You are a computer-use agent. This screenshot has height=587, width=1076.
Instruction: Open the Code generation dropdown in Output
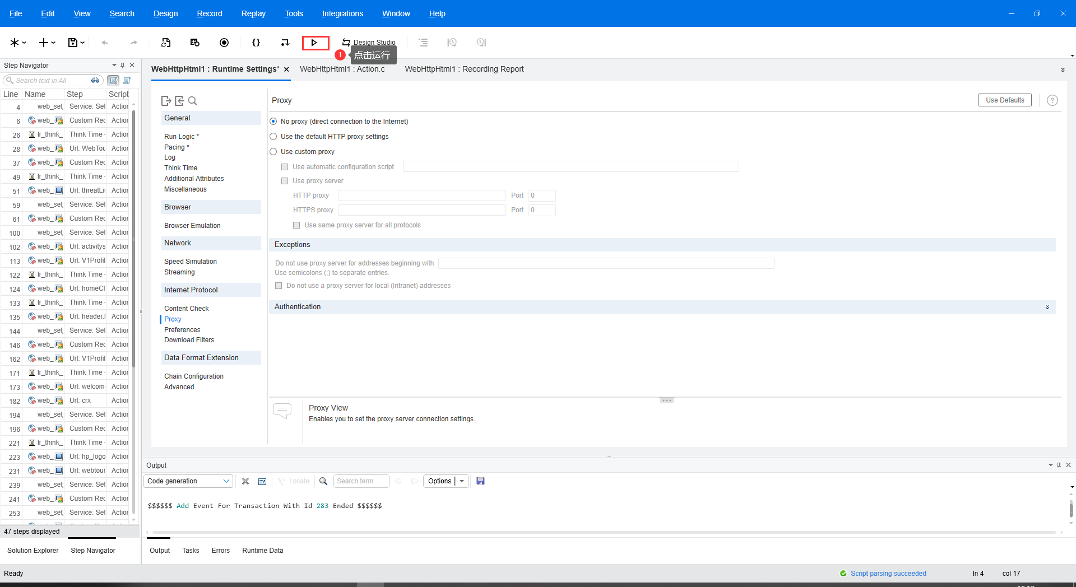coord(188,481)
